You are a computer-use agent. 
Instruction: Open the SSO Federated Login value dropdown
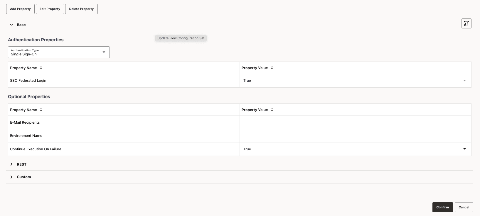(x=464, y=81)
